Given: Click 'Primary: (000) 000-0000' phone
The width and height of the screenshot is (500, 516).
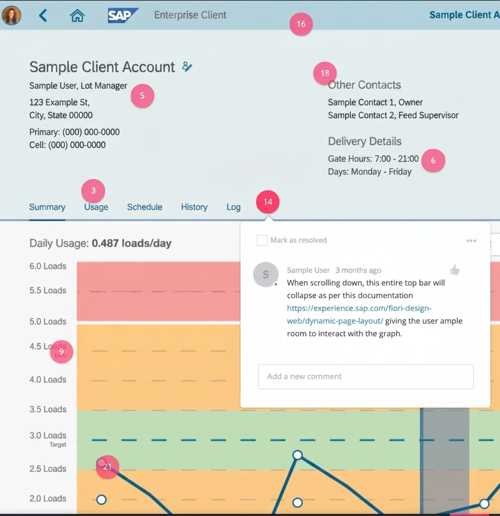Looking at the screenshot, I should tap(75, 132).
